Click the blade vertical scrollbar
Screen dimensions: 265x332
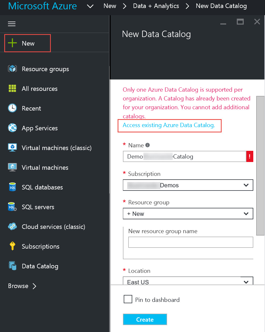tap(260, 166)
